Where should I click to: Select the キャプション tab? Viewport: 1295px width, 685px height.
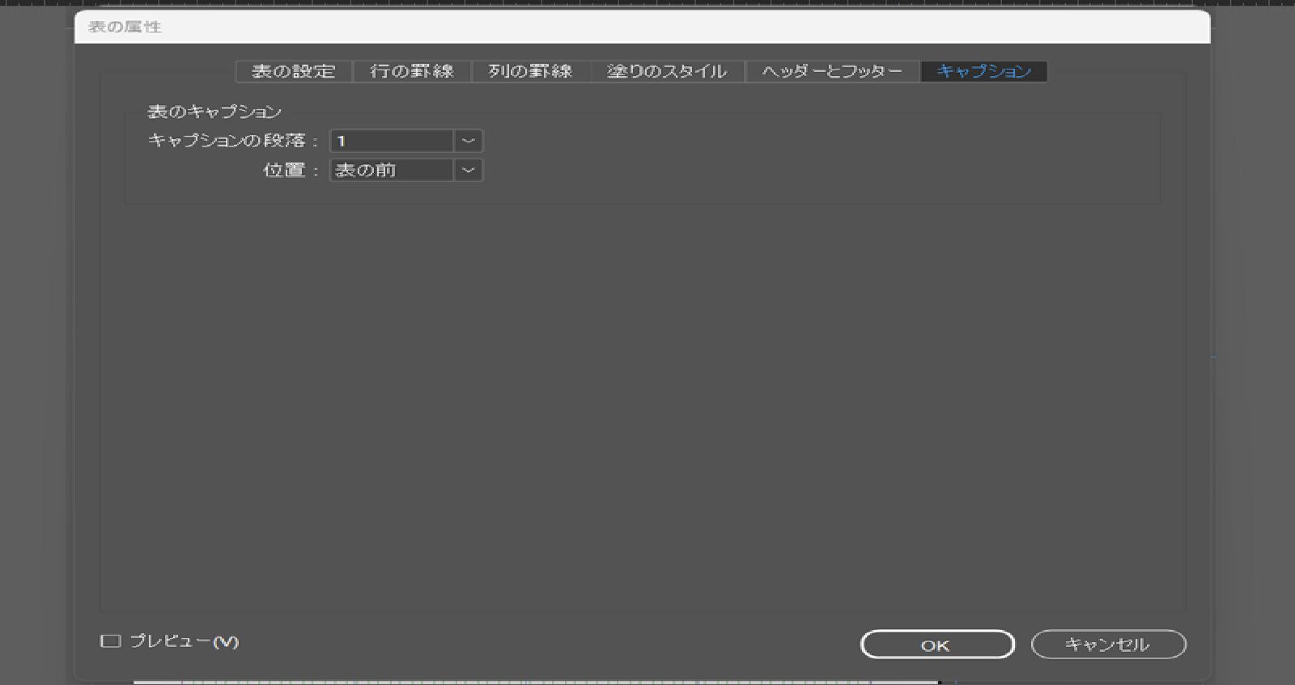tap(984, 71)
